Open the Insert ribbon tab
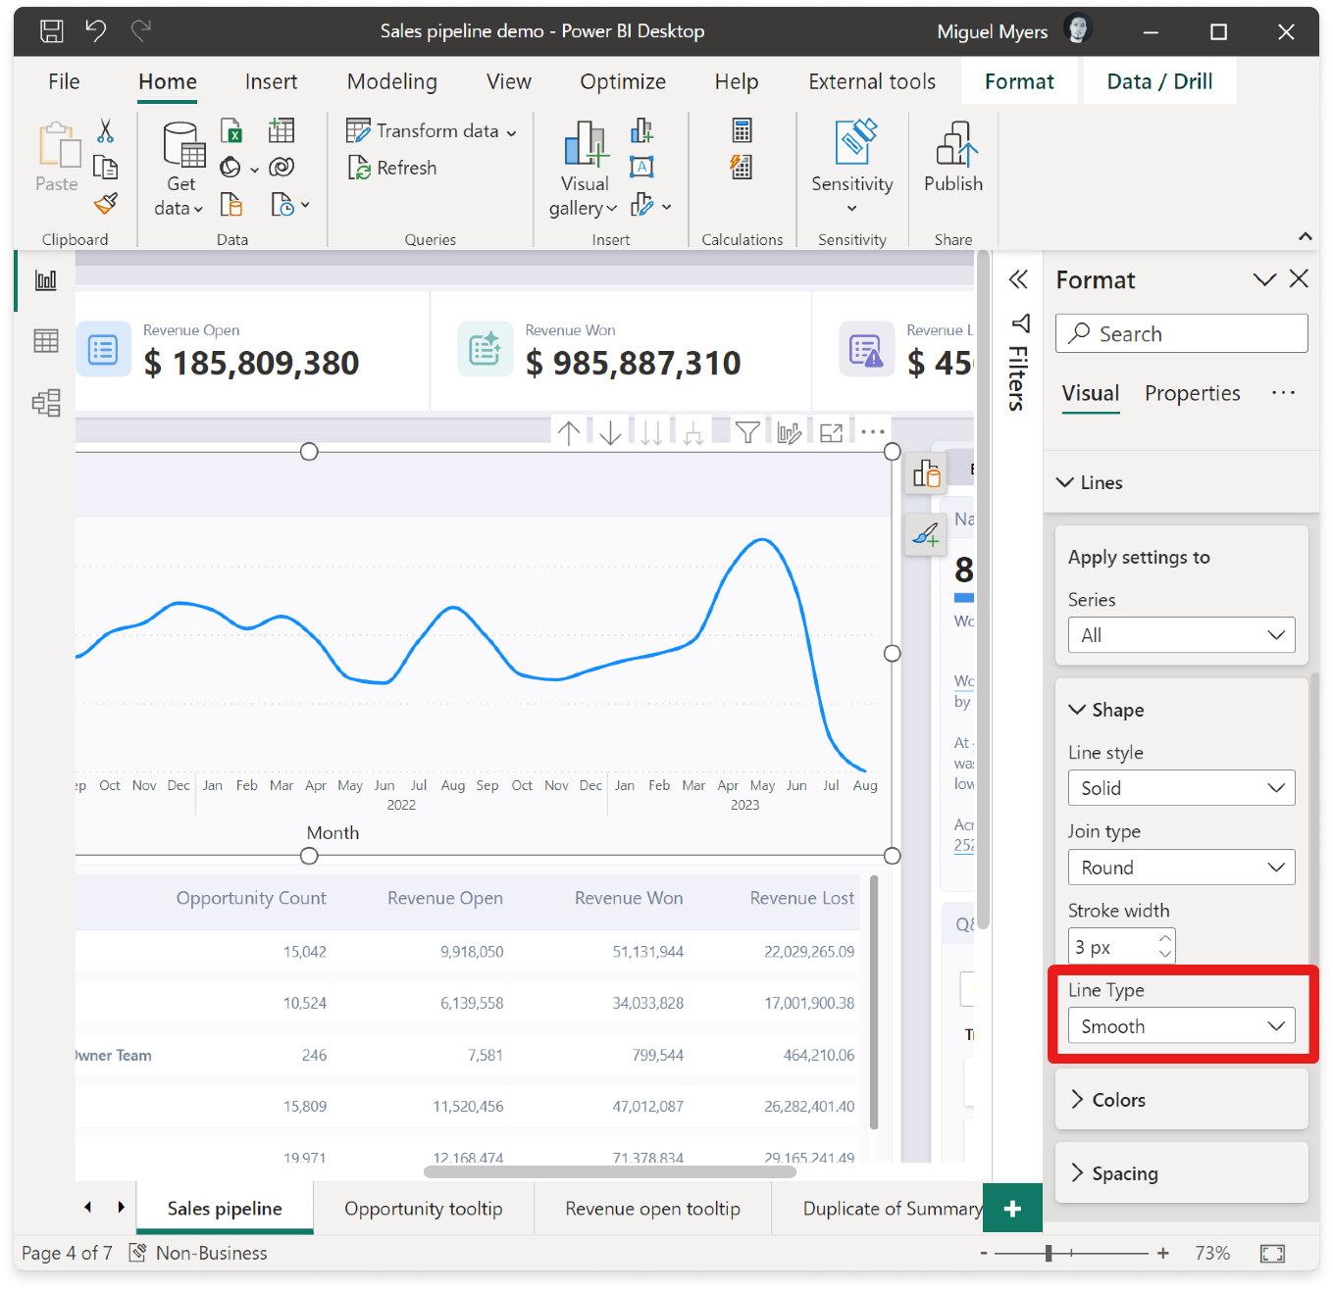Screen dimensions: 1333x1291 [x=271, y=81]
